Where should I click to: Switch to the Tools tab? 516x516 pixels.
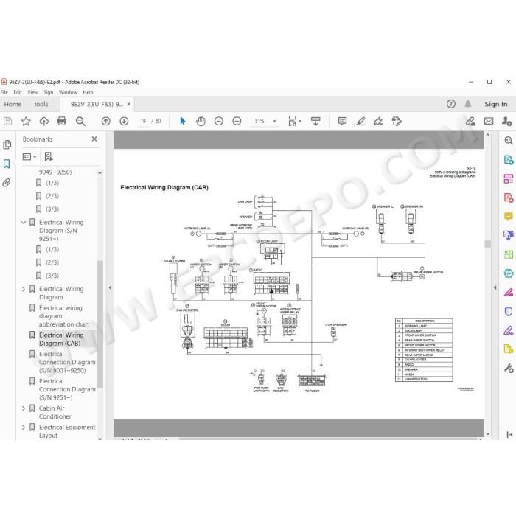(41, 104)
